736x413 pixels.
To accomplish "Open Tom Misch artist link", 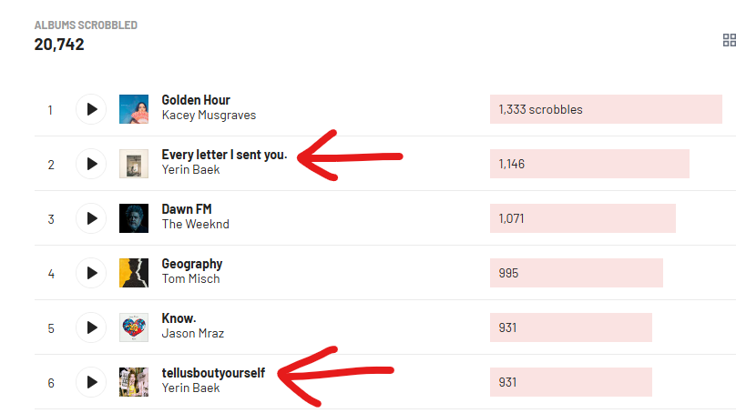I will (190, 279).
